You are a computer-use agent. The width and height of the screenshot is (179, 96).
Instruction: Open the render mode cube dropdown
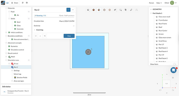click(x=88, y=10)
